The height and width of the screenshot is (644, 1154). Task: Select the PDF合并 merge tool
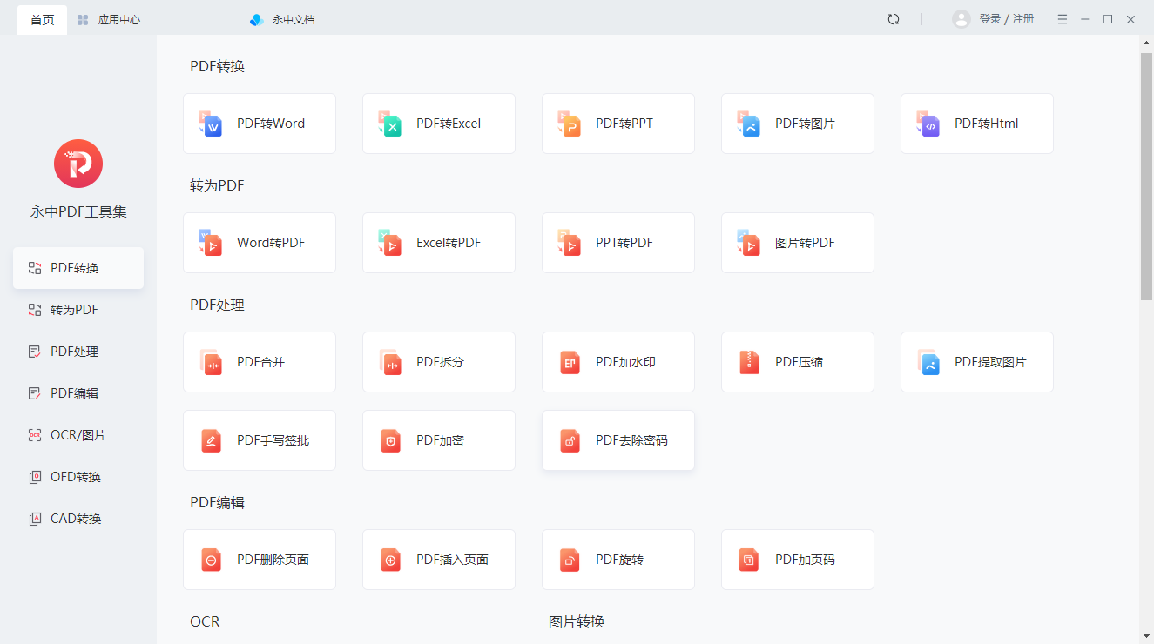tap(259, 362)
